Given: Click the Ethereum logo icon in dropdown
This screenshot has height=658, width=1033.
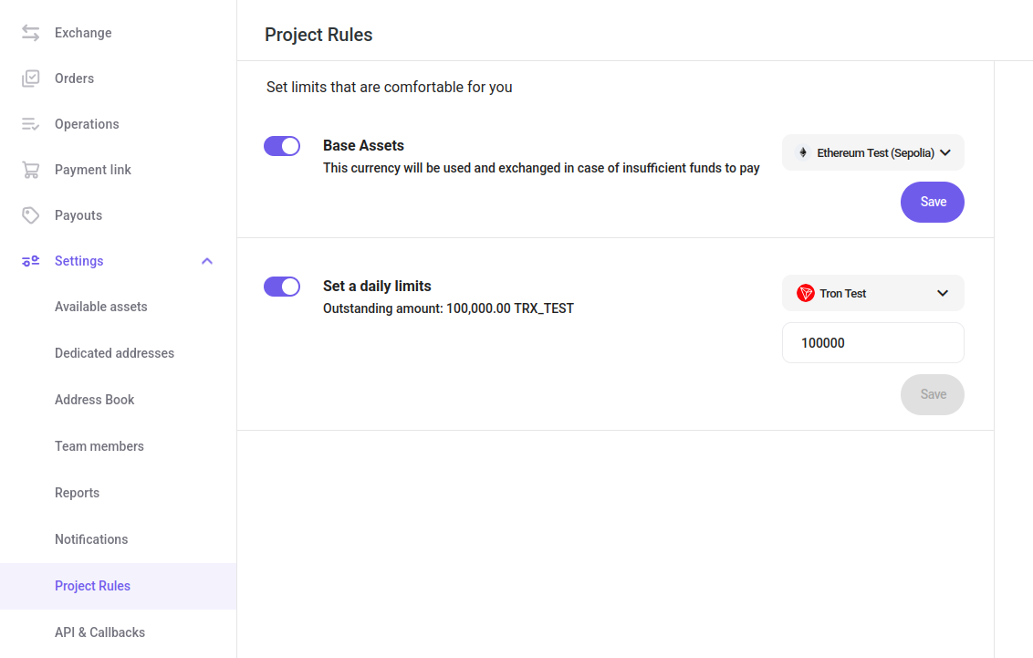Looking at the screenshot, I should pos(803,153).
